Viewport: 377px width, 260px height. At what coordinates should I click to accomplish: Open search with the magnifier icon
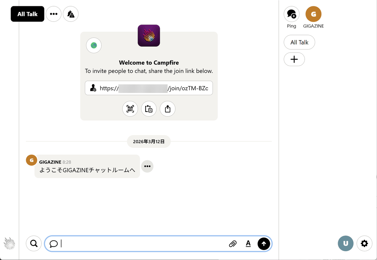click(x=34, y=243)
